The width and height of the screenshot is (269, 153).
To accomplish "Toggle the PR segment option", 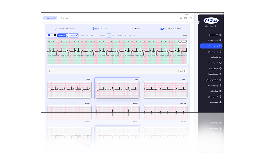I will pyautogui.click(x=114, y=36).
